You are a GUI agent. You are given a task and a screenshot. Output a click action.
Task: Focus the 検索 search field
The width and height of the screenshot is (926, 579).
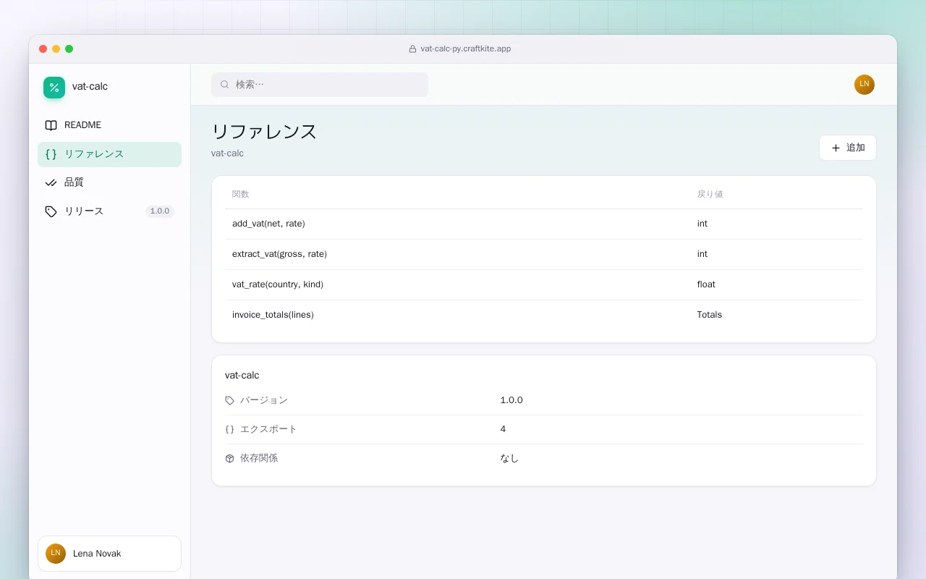[x=320, y=85]
